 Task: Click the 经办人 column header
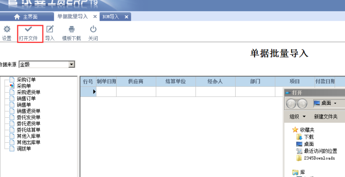pos(215,81)
